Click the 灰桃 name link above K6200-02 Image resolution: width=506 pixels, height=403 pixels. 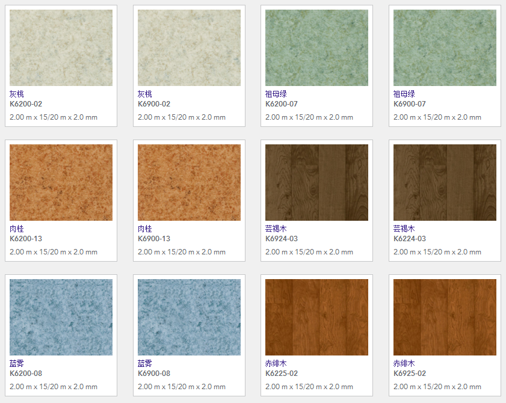click(x=17, y=94)
